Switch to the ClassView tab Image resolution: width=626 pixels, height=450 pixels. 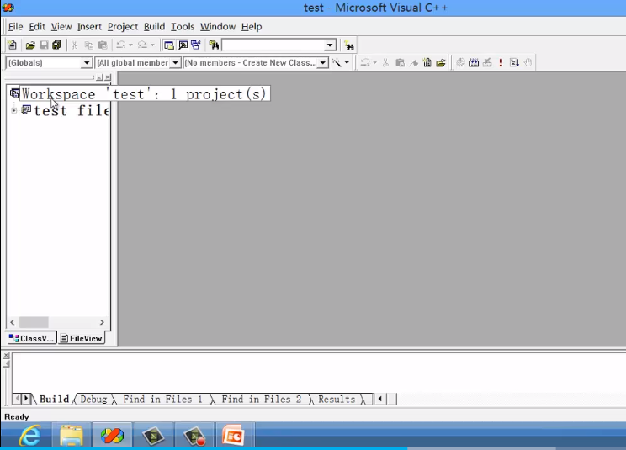pyautogui.click(x=31, y=338)
